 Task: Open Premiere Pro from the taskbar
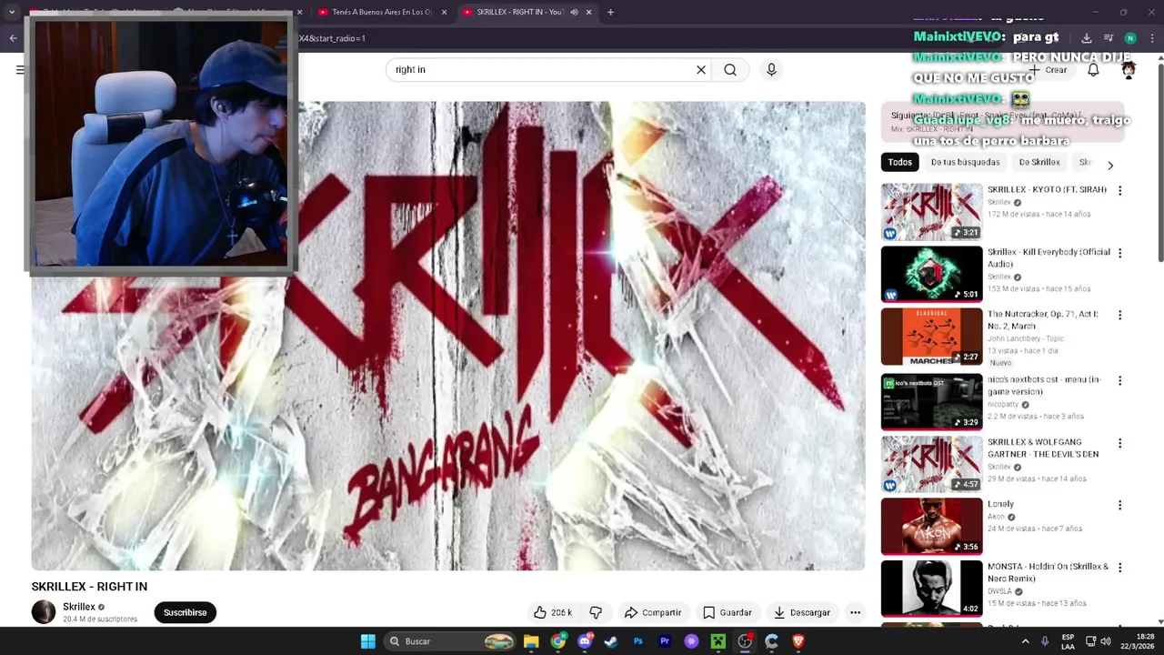pos(665,641)
